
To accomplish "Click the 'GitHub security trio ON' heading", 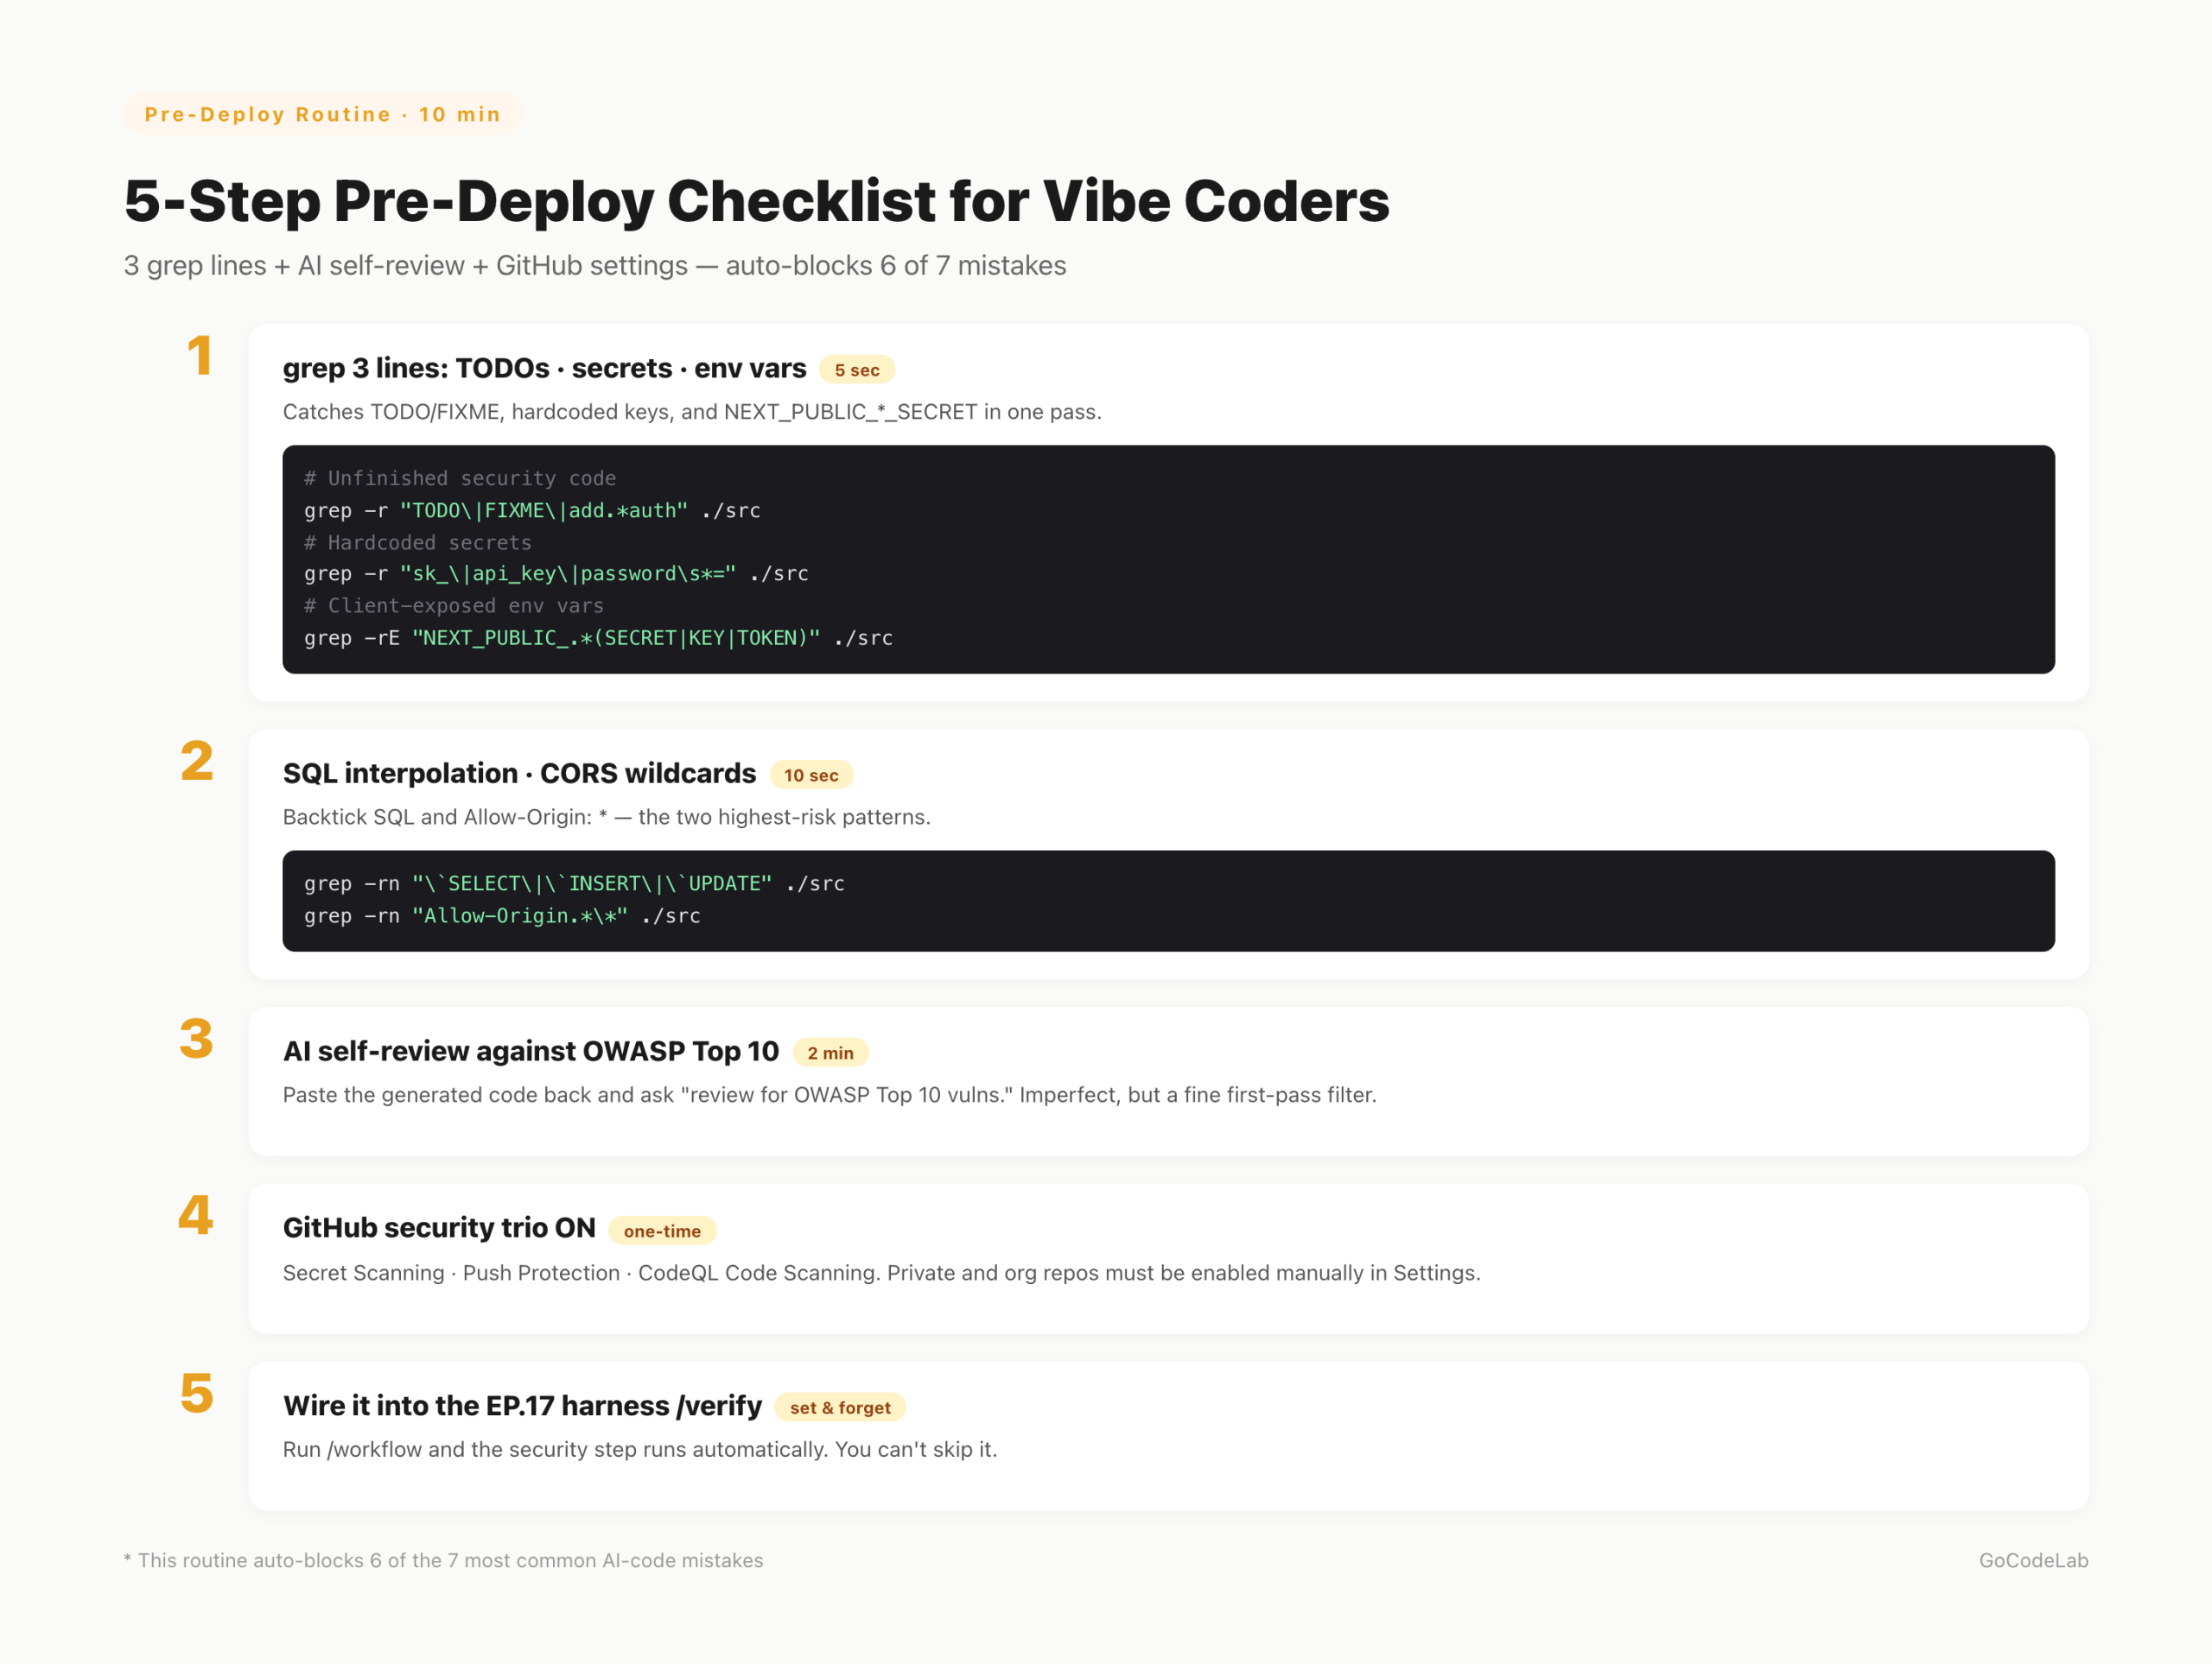I will (439, 1228).
